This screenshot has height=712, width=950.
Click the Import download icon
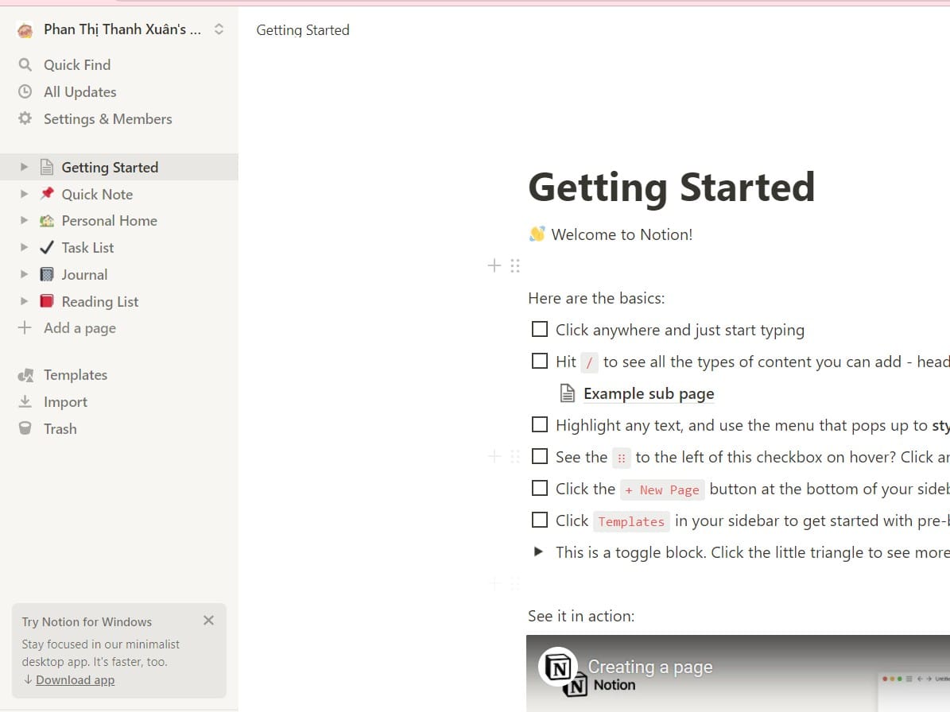click(25, 401)
